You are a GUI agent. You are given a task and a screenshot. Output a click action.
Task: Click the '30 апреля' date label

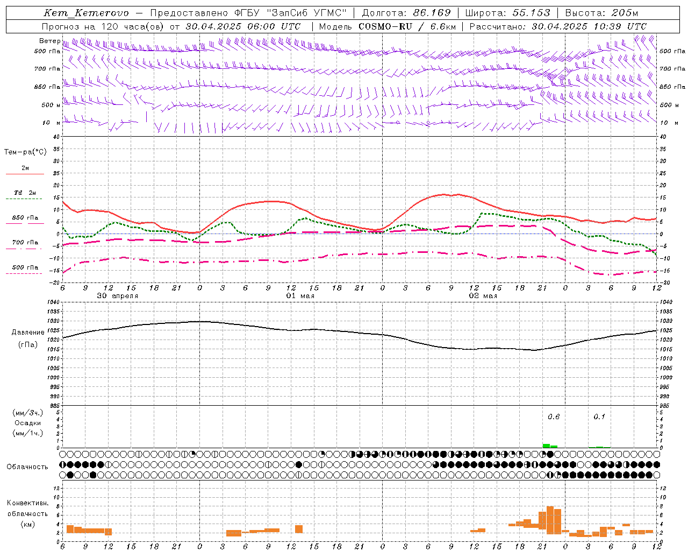tap(118, 295)
